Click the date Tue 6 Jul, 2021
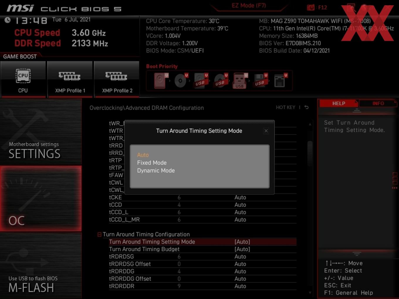Image resolution: width=399 pixels, height=299 pixels. pos(71,20)
